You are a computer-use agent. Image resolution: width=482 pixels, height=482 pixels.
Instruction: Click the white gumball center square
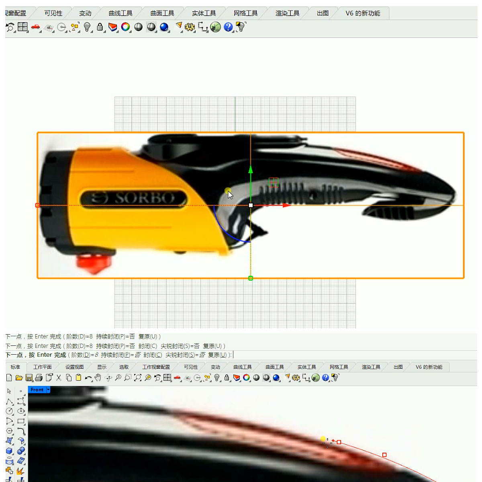[251, 205]
